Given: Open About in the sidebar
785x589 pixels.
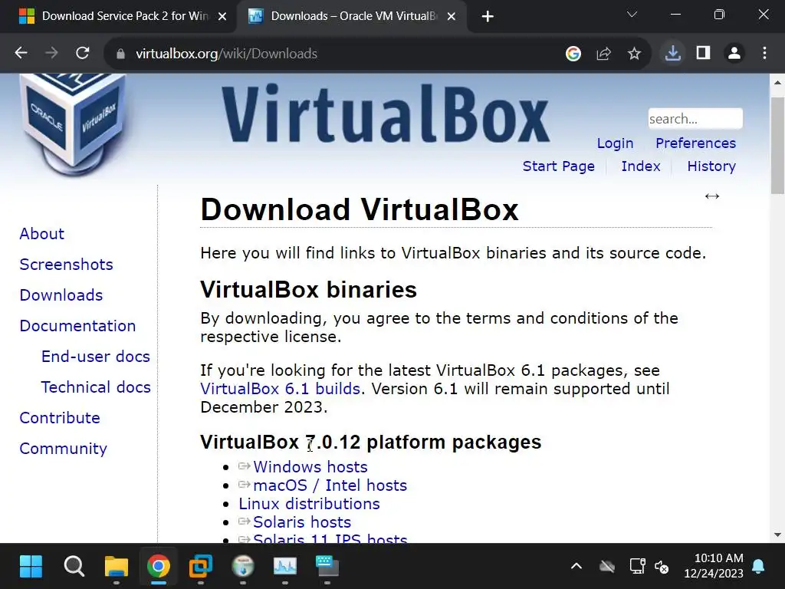Looking at the screenshot, I should pyautogui.click(x=42, y=234).
